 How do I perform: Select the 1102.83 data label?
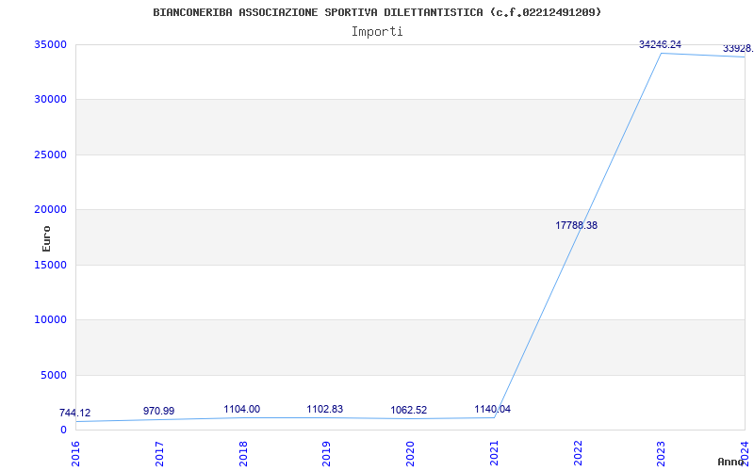(x=325, y=409)
